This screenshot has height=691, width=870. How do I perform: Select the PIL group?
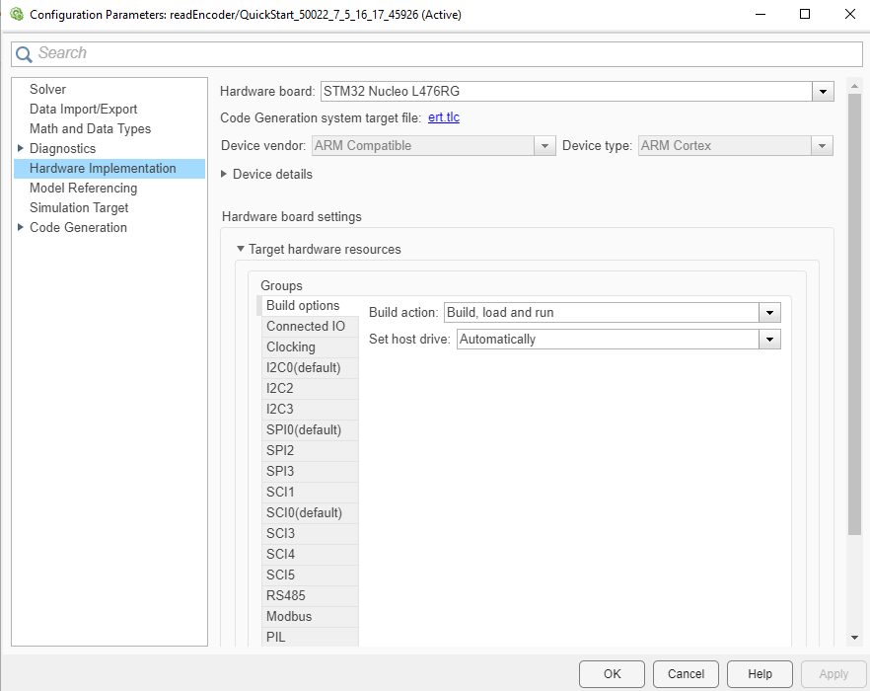tap(310, 637)
